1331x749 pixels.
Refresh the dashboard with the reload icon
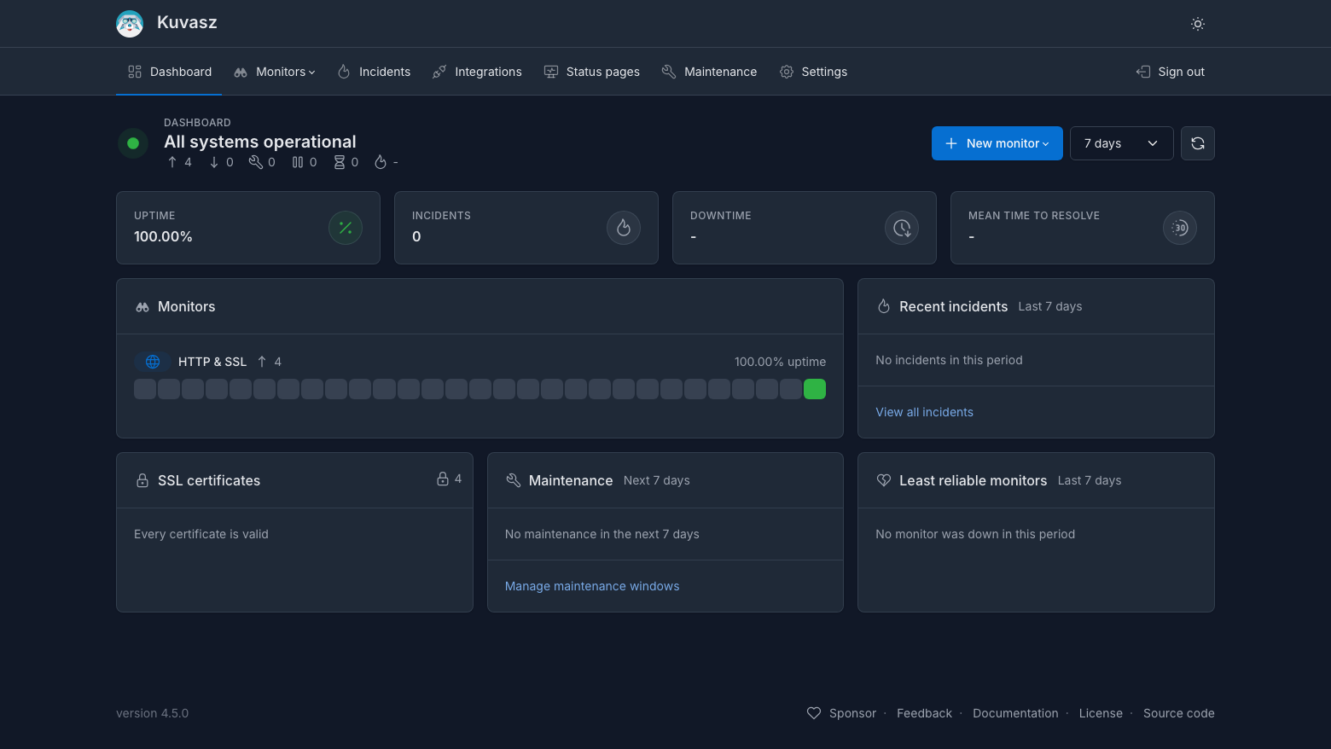pos(1198,143)
